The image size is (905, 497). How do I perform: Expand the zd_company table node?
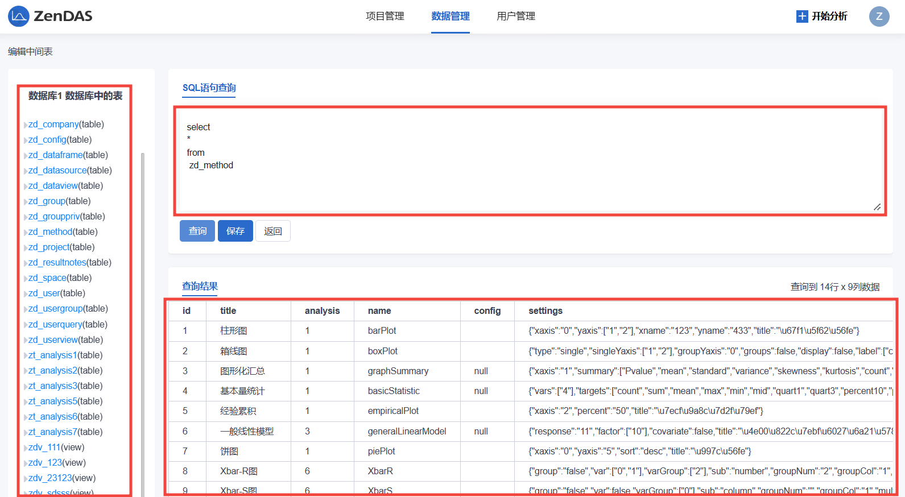click(x=26, y=125)
